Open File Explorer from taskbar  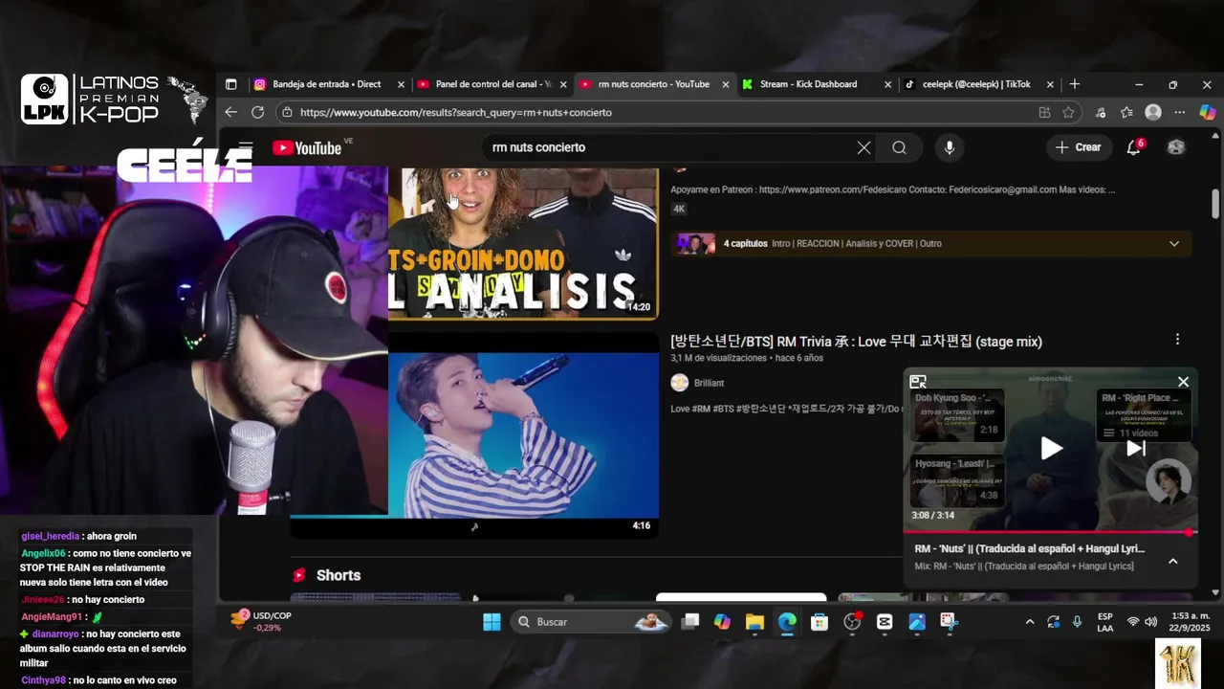[x=754, y=622]
